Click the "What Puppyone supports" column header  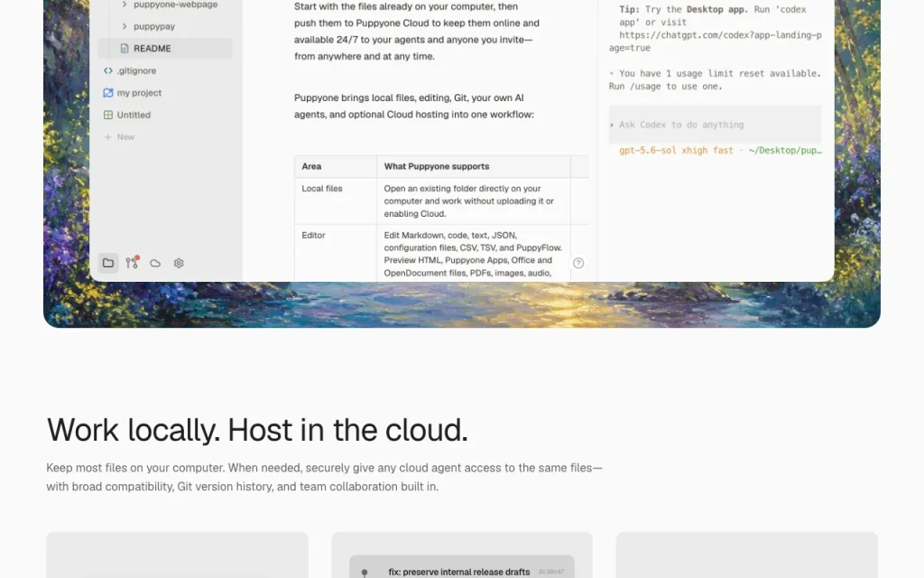474,166
